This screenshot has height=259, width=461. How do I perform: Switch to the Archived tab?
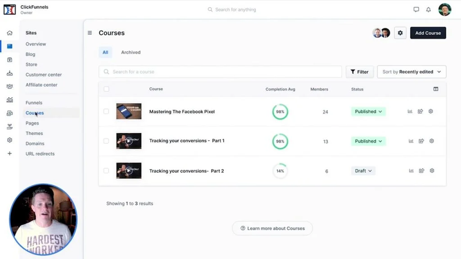(131, 52)
